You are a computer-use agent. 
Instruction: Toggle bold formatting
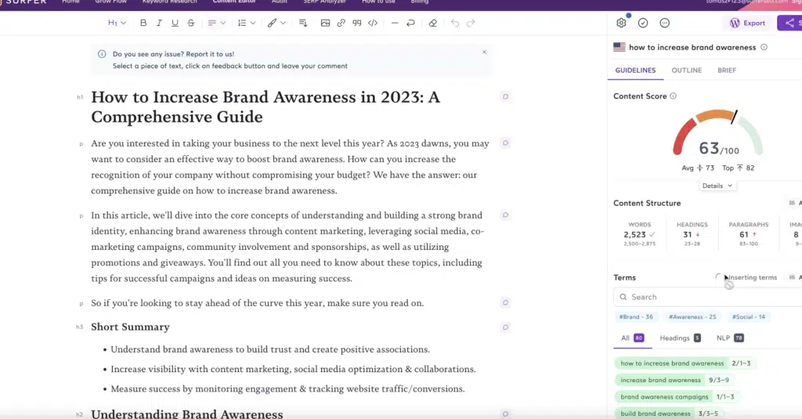tap(143, 23)
